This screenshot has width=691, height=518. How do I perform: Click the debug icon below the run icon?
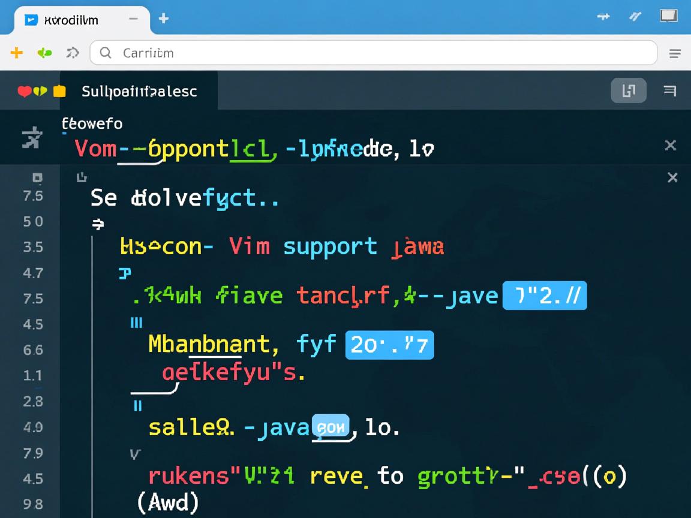pyautogui.click(x=37, y=178)
